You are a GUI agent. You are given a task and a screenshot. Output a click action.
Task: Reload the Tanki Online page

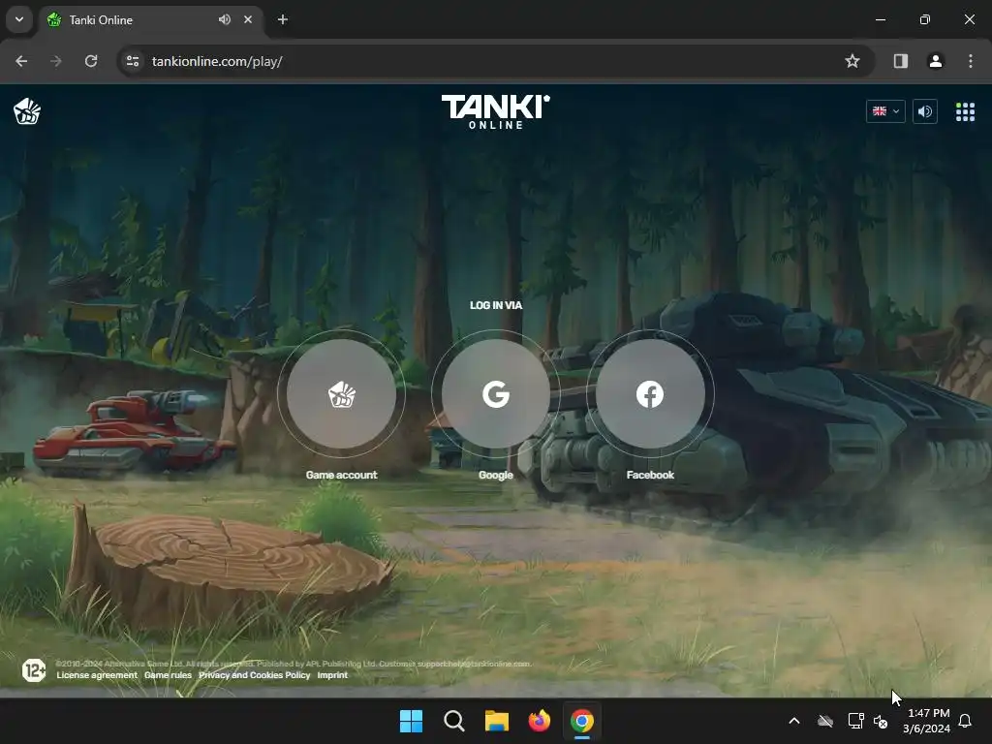91,61
